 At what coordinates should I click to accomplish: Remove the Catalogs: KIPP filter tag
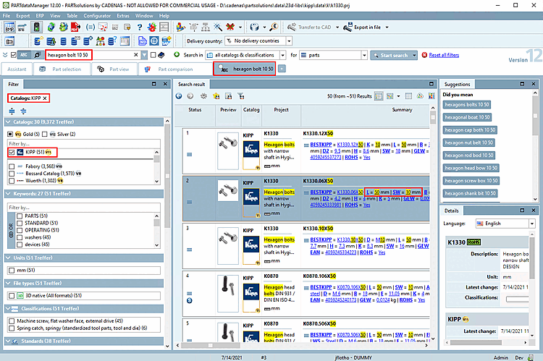coord(45,98)
